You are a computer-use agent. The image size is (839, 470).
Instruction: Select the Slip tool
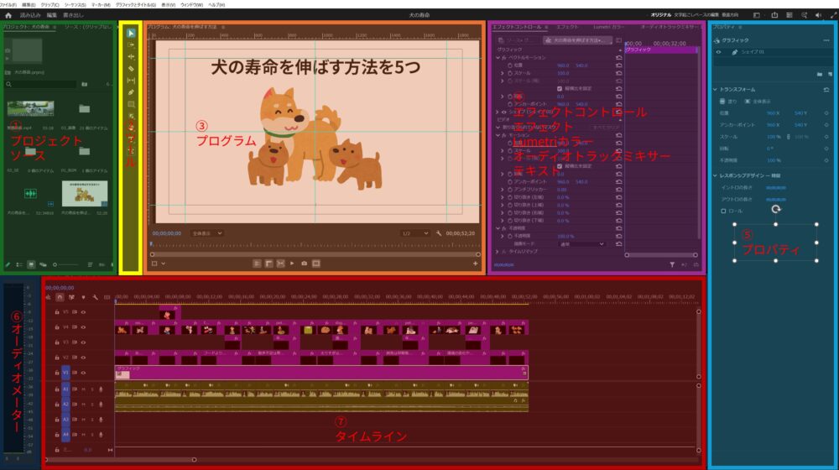pyautogui.click(x=131, y=81)
